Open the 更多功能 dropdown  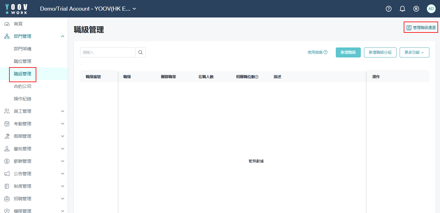pyautogui.click(x=414, y=52)
